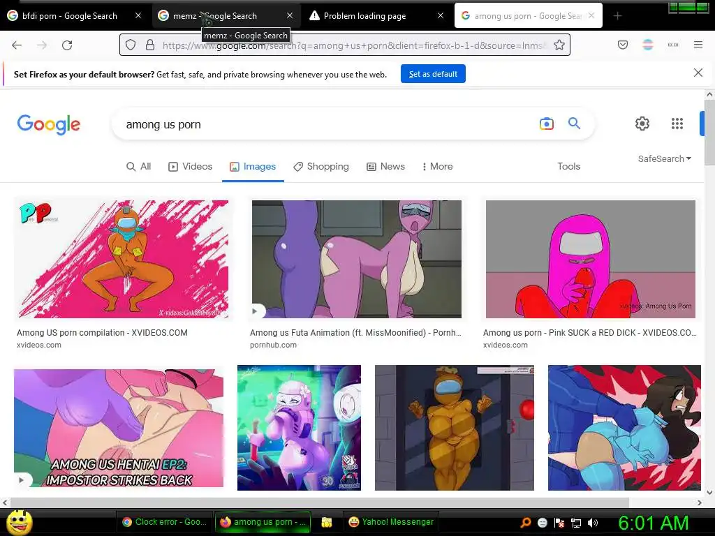
Task: Open the Save to Pocket icon
Action: (x=623, y=45)
